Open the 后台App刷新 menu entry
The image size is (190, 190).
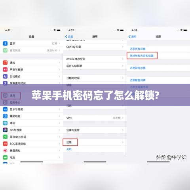[x=95, y=66]
